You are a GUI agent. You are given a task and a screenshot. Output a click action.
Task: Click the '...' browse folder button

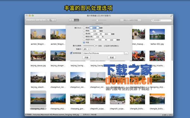click(126, 53)
